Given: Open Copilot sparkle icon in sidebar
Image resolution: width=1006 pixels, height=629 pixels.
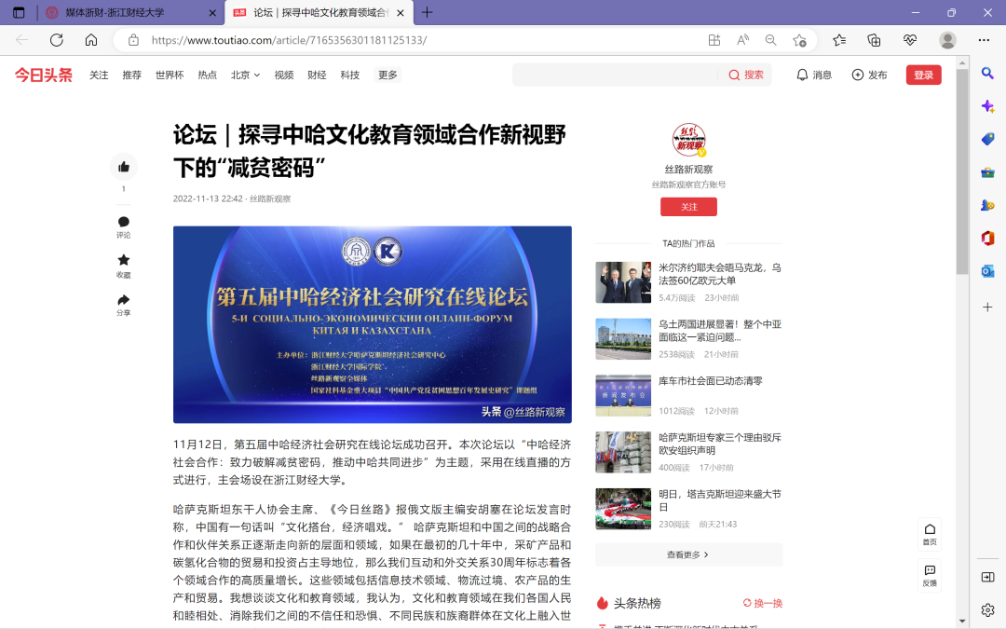Looking at the screenshot, I should point(987,106).
